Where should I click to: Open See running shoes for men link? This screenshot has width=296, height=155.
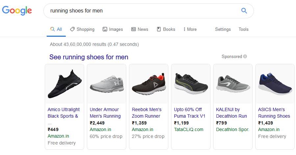[89, 57]
